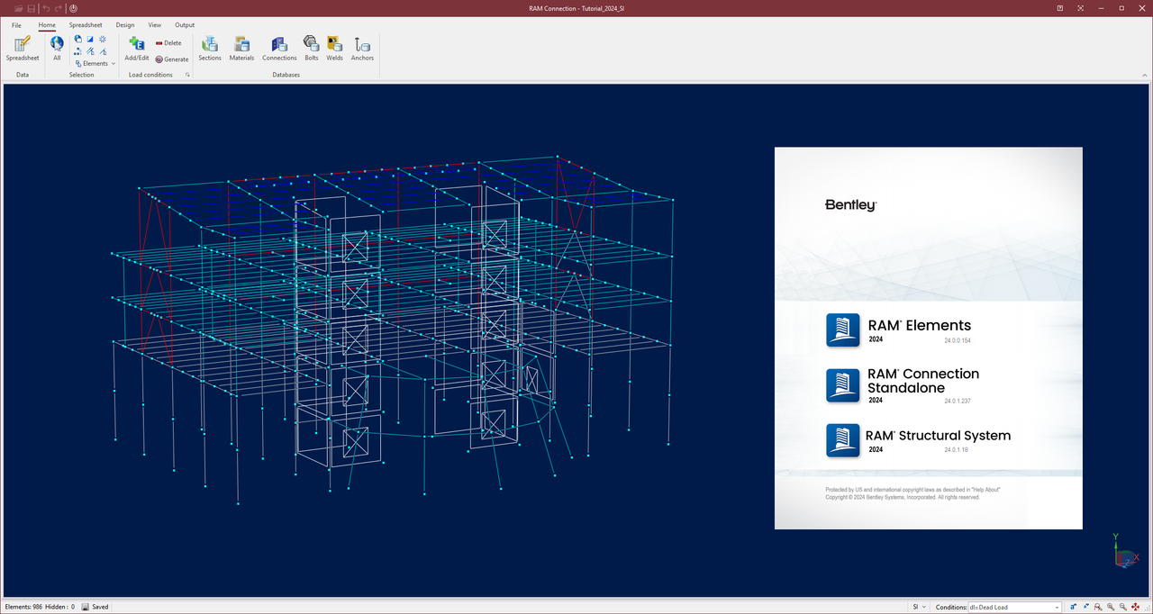Viewport: 1153px width, 614px height.
Task: Click the RAM Elements logo on splash
Action: [842, 330]
